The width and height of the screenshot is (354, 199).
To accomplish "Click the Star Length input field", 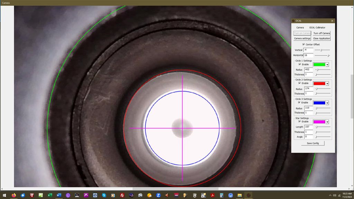I will click(309, 127).
